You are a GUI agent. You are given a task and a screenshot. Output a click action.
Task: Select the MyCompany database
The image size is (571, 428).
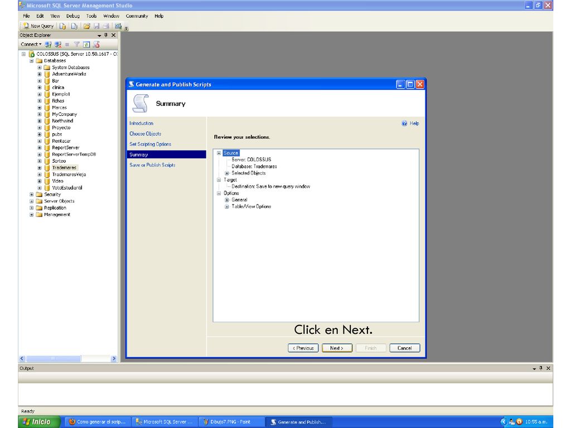click(65, 114)
